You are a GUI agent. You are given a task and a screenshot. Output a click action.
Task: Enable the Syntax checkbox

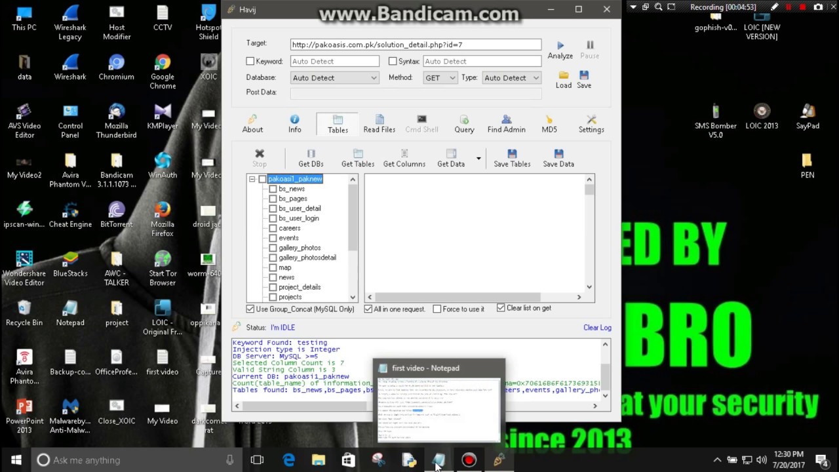coord(393,61)
